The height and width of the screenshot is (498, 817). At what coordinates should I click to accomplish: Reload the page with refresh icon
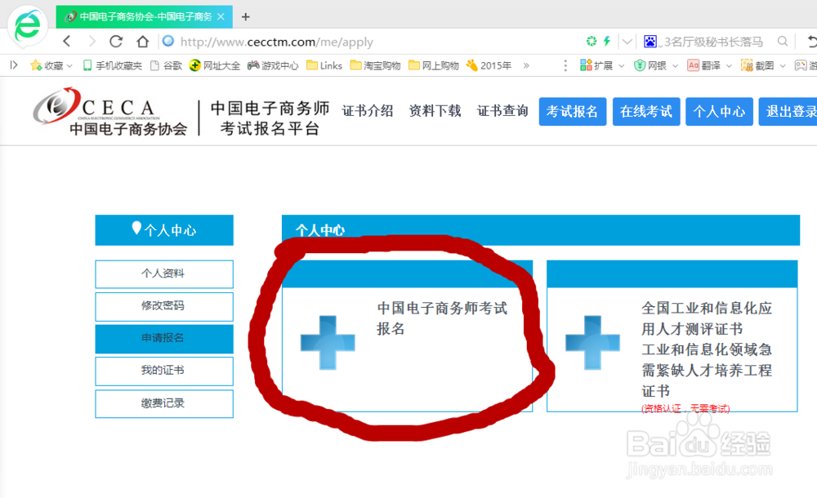coord(116,41)
